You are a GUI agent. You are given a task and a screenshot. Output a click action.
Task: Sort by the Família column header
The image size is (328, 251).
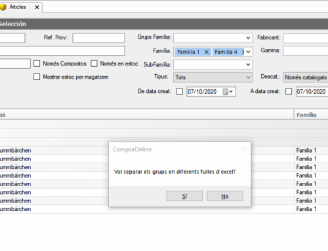(x=311, y=115)
